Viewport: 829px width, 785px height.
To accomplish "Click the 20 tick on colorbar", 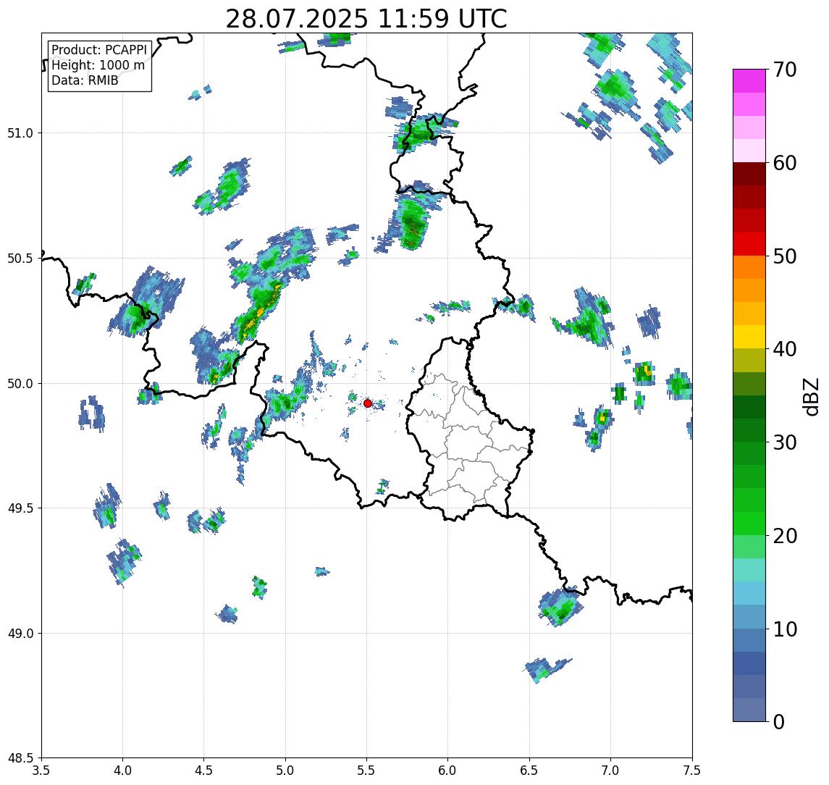I will [x=784, y=535].
